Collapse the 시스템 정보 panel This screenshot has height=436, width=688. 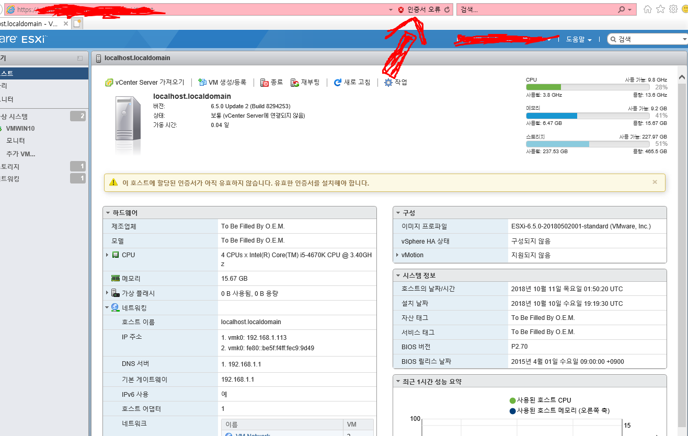coord(398,276)
